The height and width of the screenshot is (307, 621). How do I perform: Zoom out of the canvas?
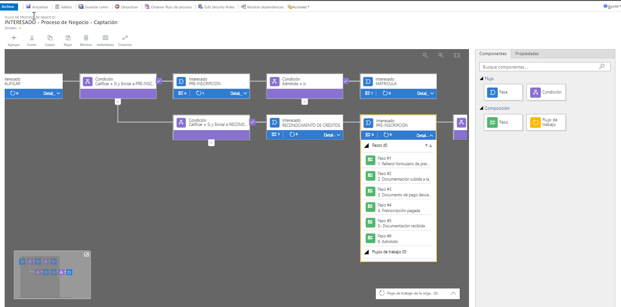click(425, 56)
